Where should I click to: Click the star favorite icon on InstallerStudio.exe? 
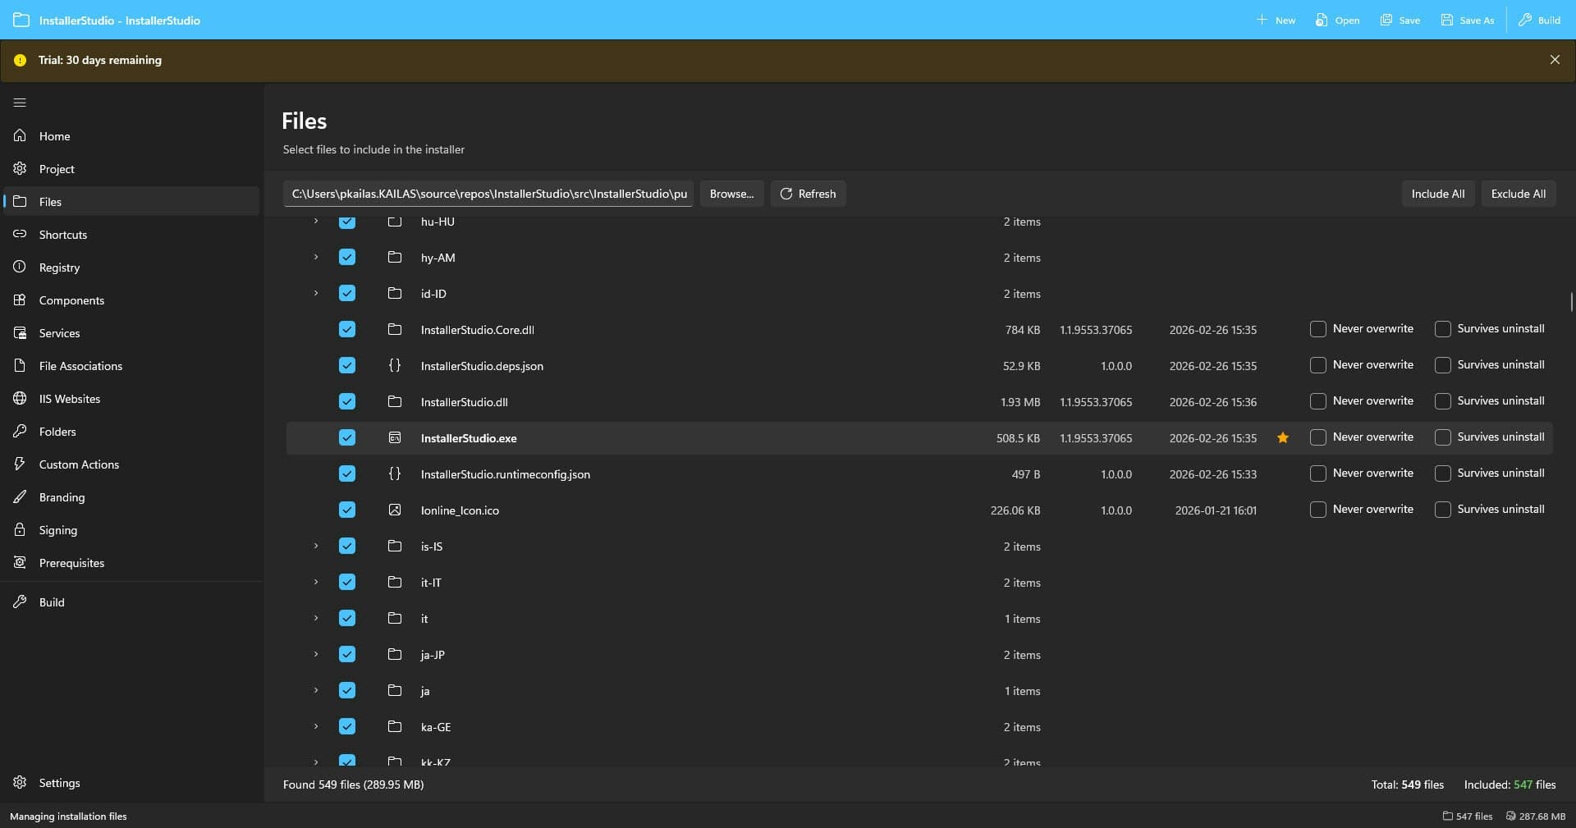(1282, 437)
